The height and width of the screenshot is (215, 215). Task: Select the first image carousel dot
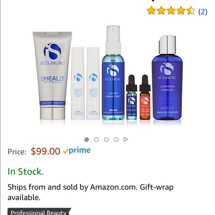coord(86,140)
